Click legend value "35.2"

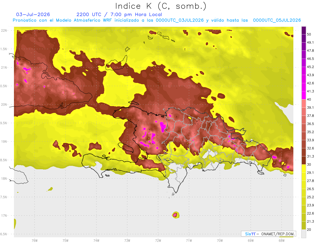310,132
